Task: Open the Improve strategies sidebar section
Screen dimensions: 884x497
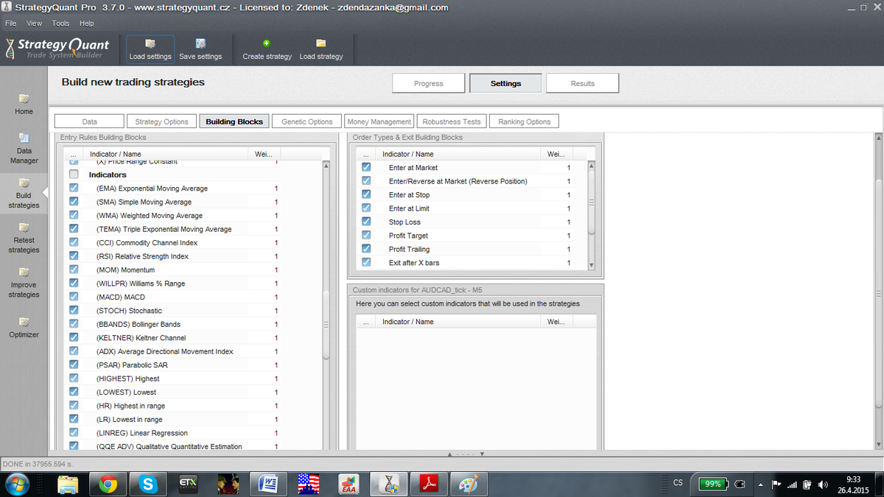Action: pyautogui.click(x=24, y=282)
